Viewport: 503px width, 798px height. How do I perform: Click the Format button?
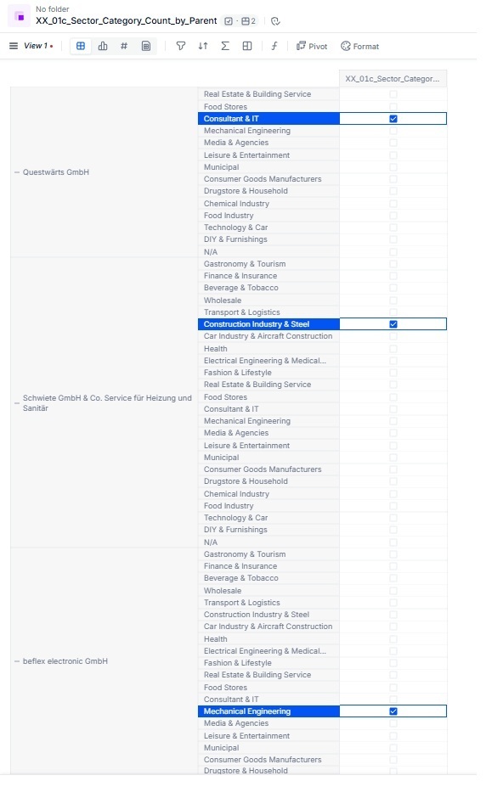pyautogui.click(x=360, y=47)
